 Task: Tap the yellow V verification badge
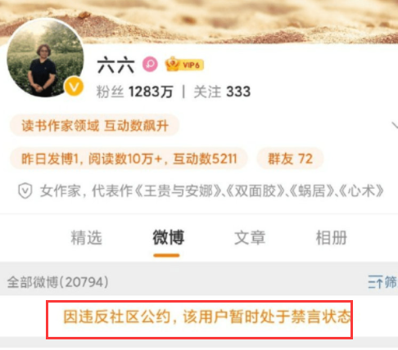pos(74,87)
